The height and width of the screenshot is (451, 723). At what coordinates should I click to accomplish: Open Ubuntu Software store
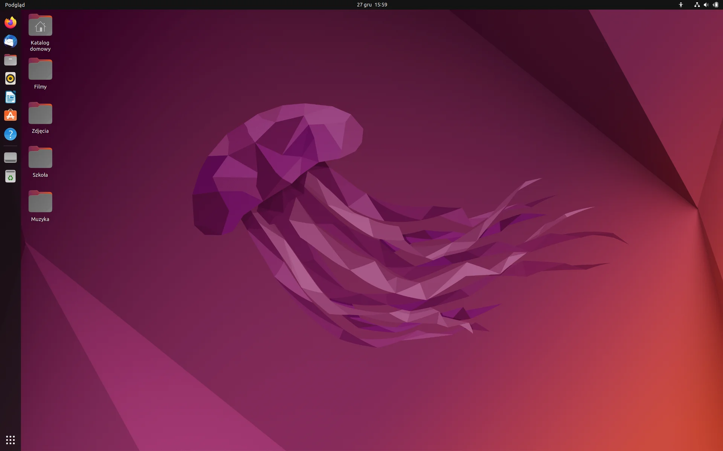pyautogui.click(x=11, y=116)
